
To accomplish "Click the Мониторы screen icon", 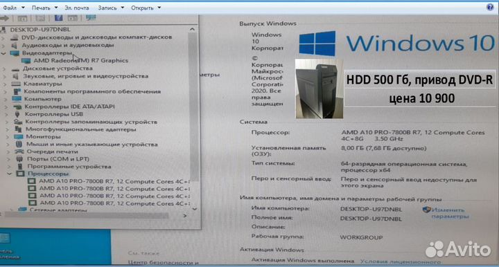I will (19, 137).
